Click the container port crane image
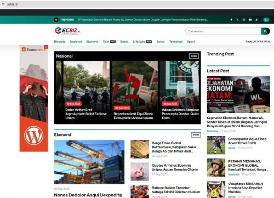274x198 pixels. 89,162
